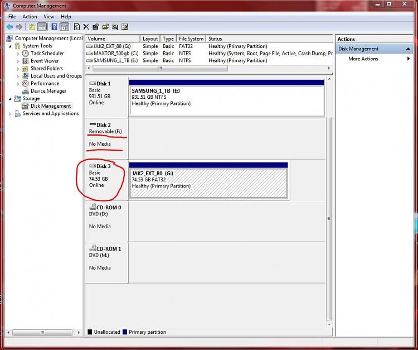Click the Back arrow in toolbar
The width and height of the screenshot is (418, 350).
(x=9, y=27)
